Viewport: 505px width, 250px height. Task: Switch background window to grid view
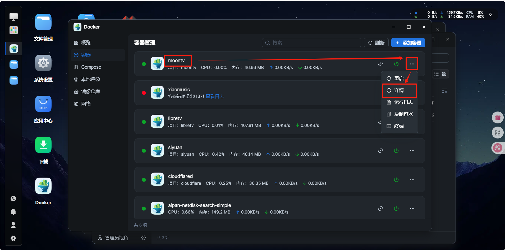tap(444, 74)
